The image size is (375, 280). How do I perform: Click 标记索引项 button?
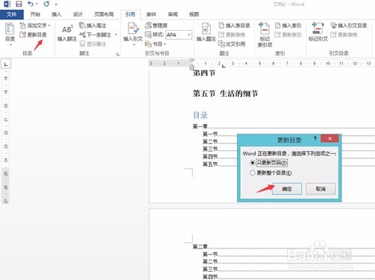point(265,35)
